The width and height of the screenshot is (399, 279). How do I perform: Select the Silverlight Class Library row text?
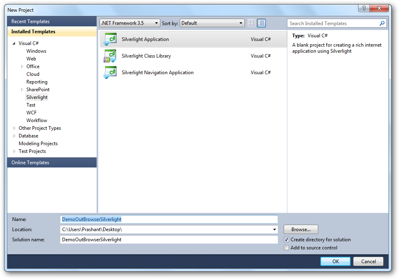click(x=146, y=56)
